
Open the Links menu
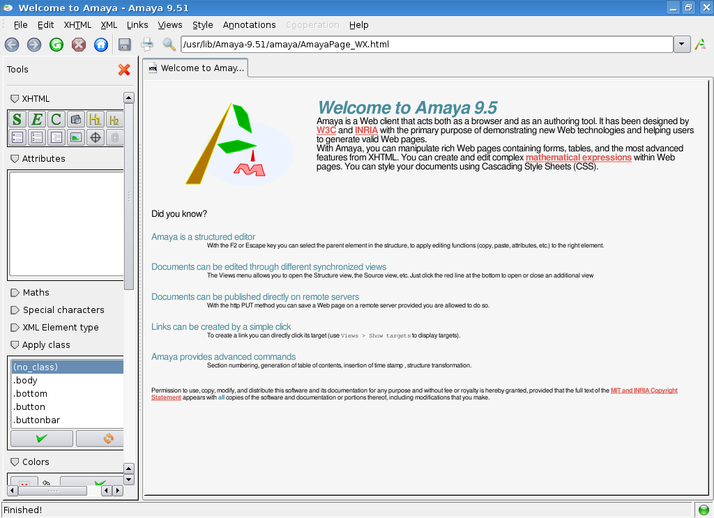[x=137, y=25]
